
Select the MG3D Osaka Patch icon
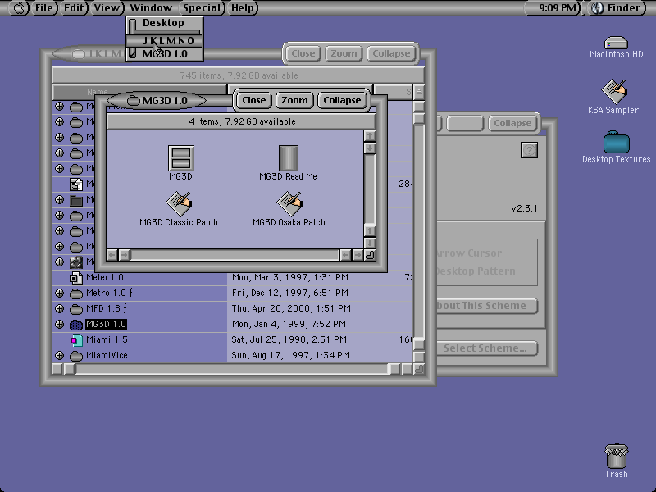(289, 203)
